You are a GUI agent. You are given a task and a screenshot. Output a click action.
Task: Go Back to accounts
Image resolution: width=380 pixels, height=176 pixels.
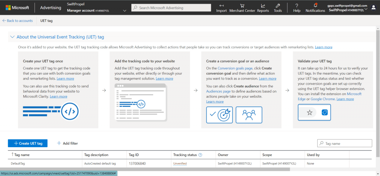(17, 21)
